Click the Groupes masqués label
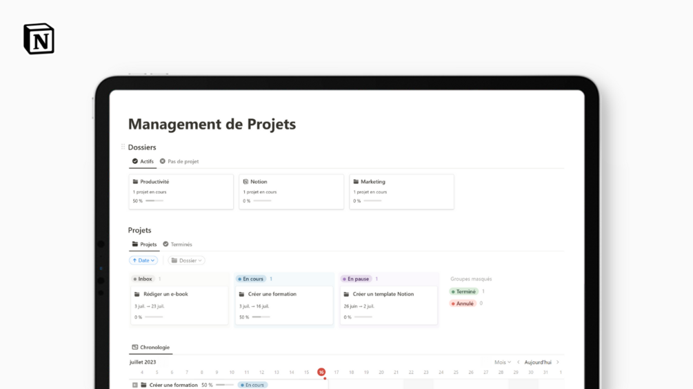This screenshot has width=693, height=389. coord(471,279)
